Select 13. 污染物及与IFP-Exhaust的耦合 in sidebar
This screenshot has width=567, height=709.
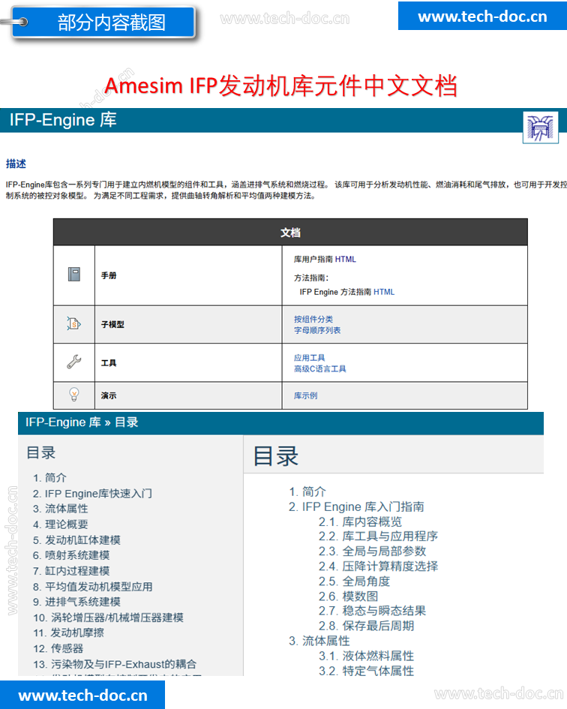(x=115, y=664)
